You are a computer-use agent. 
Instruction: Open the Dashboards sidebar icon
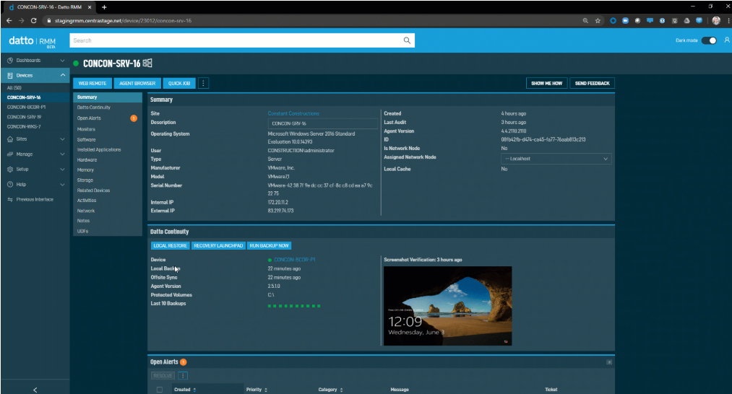coord(10,61)
